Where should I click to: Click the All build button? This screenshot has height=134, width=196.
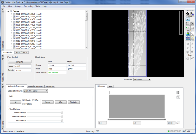pyautogui.click(x=16, y=102)
